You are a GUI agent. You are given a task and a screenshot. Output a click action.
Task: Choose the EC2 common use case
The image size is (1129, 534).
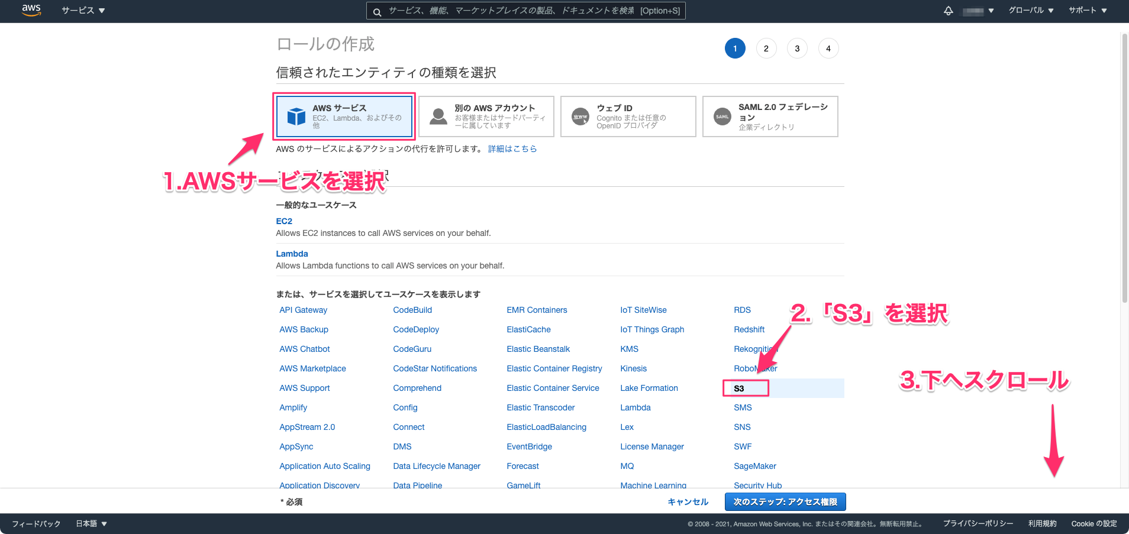pos(284,221)
